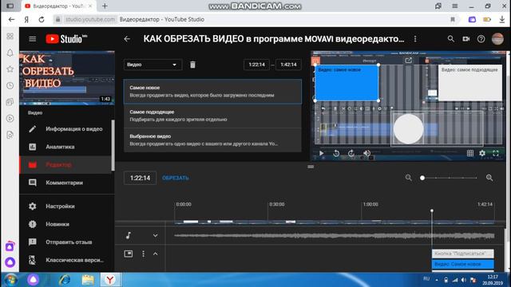The width and height of the screenshot is (511, 287).
Task: Click the YouTube Studio logo
Action: 66,39
